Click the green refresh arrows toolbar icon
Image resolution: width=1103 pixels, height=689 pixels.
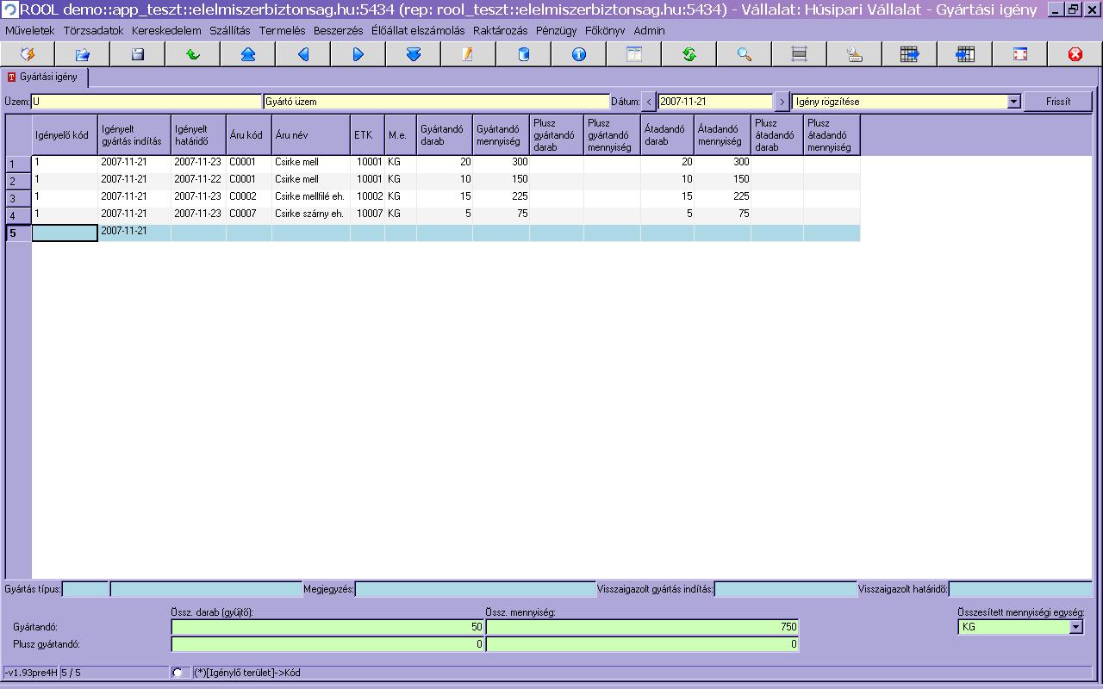click(x=689, y=54)
